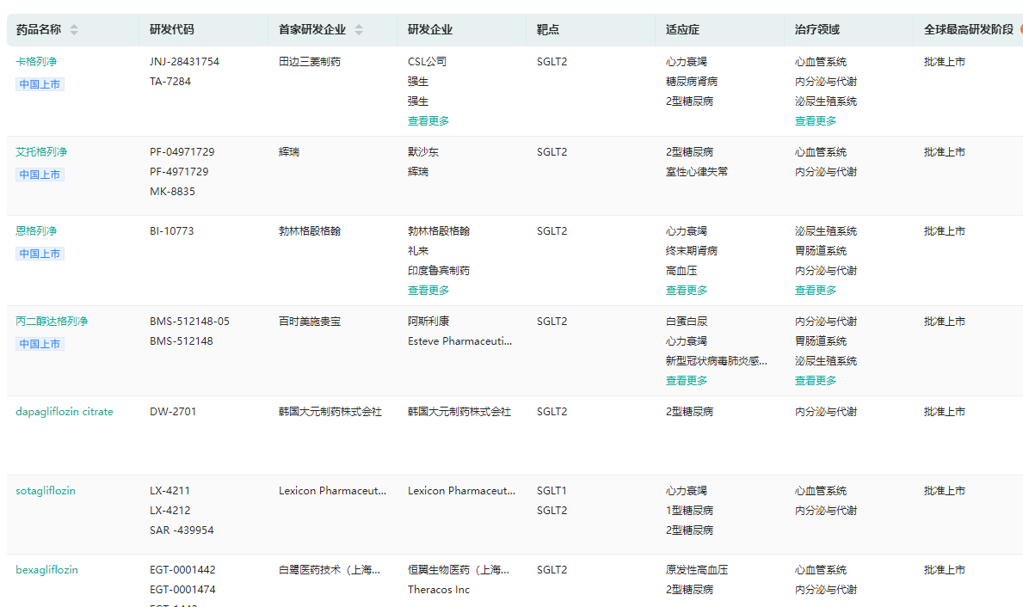Click the orange icon next to 全球最高研发阶段
1023x607 pixels.
[x=1020, y=29]
